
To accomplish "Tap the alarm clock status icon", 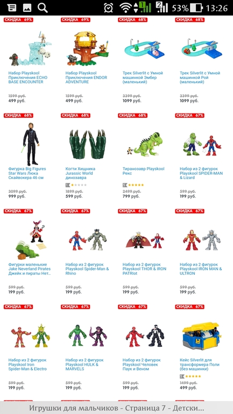I will pos(108,8).
